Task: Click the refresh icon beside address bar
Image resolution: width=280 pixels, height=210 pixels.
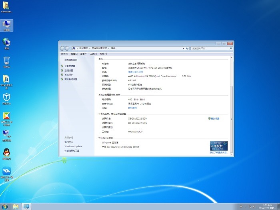Action: point(188,48)
